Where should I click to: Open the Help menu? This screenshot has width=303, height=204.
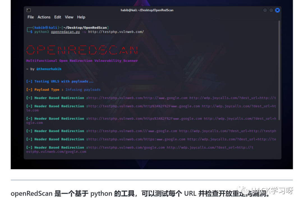(81, 17)
